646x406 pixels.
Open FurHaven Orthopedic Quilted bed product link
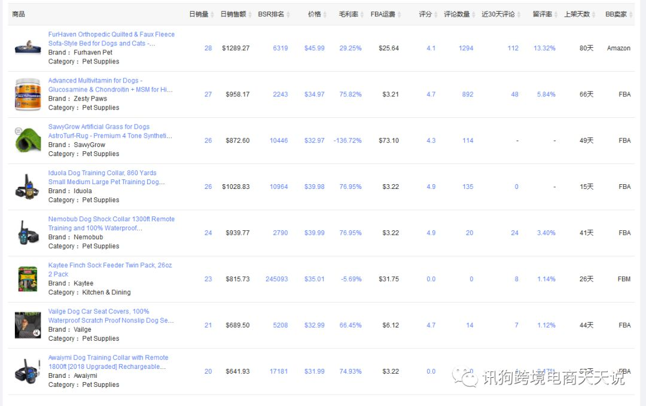(111, 39)
